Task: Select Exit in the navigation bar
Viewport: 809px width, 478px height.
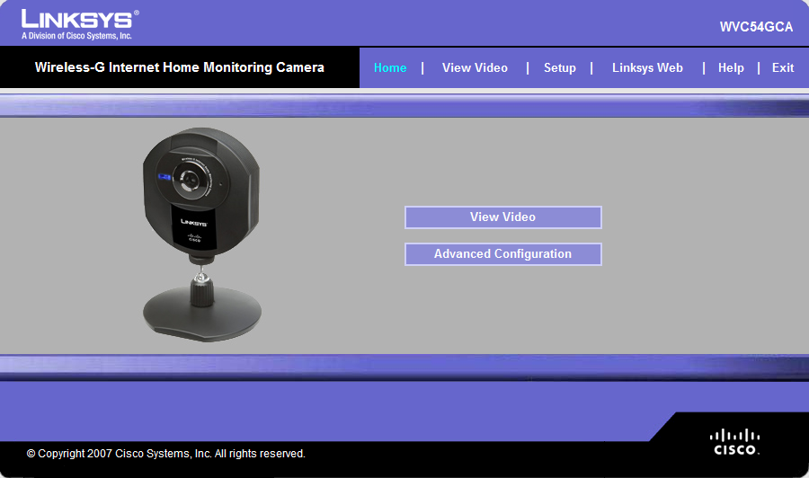Action: coord(783,68)
